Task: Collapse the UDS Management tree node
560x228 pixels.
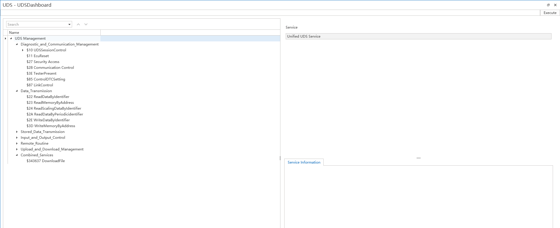Action: pos(11,38)
